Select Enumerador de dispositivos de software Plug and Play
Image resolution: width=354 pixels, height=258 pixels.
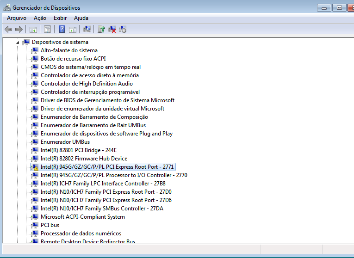[x=106, y=134]
